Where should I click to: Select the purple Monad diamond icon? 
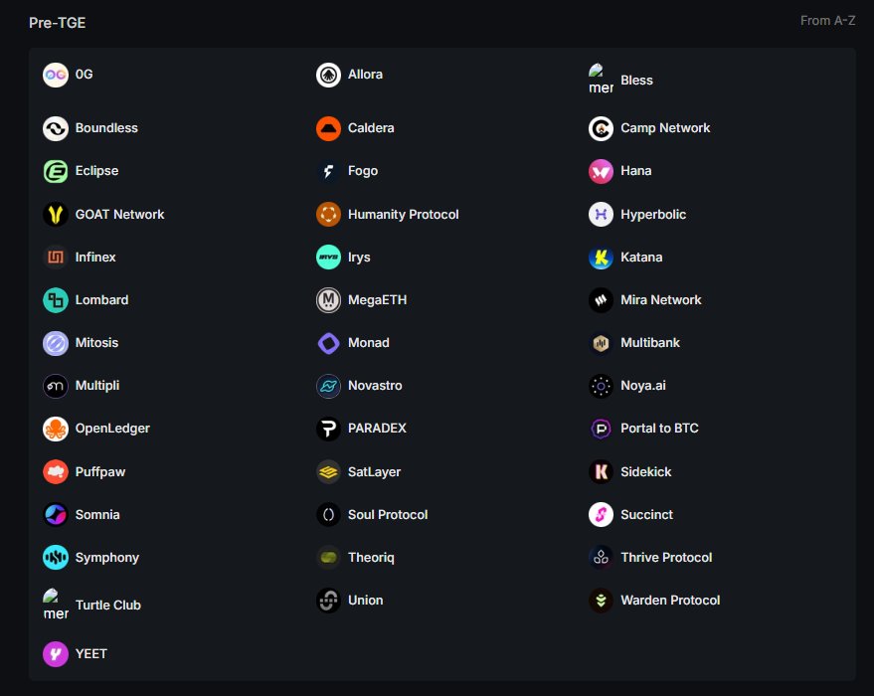328,343
